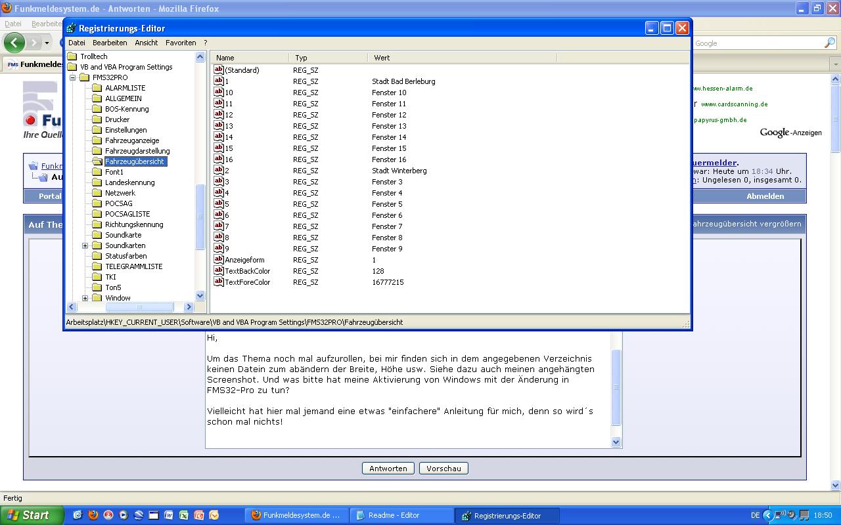This screenshot has width=841, height=525.
Task: Click the folder icon next to ALARMLISTE
Action: 97,88
